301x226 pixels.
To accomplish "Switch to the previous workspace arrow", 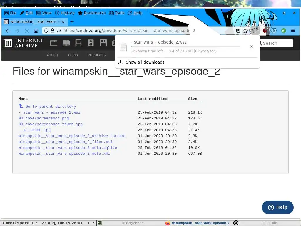I will (3, 223).
